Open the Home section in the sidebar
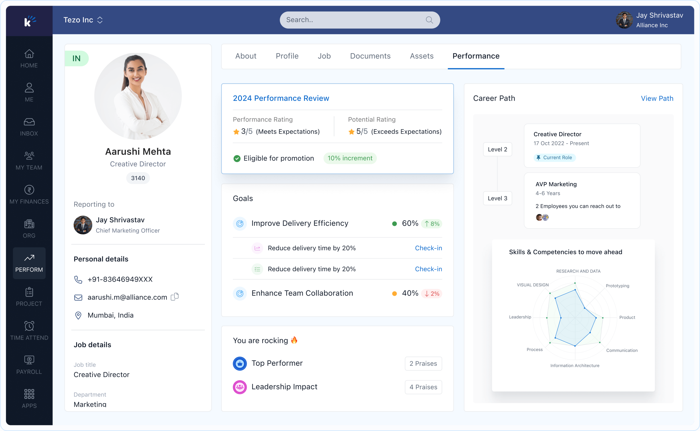The width and height of the screenshot is (700, 431). click(29, 58)
